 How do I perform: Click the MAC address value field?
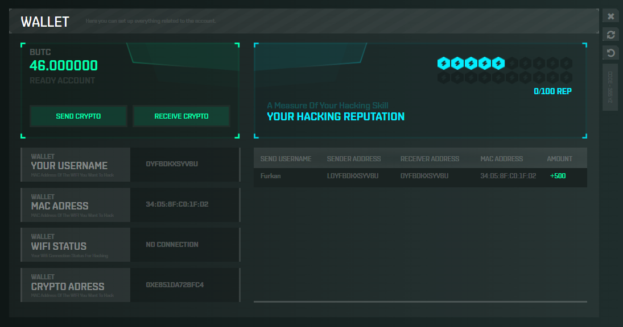click(184, 205)
